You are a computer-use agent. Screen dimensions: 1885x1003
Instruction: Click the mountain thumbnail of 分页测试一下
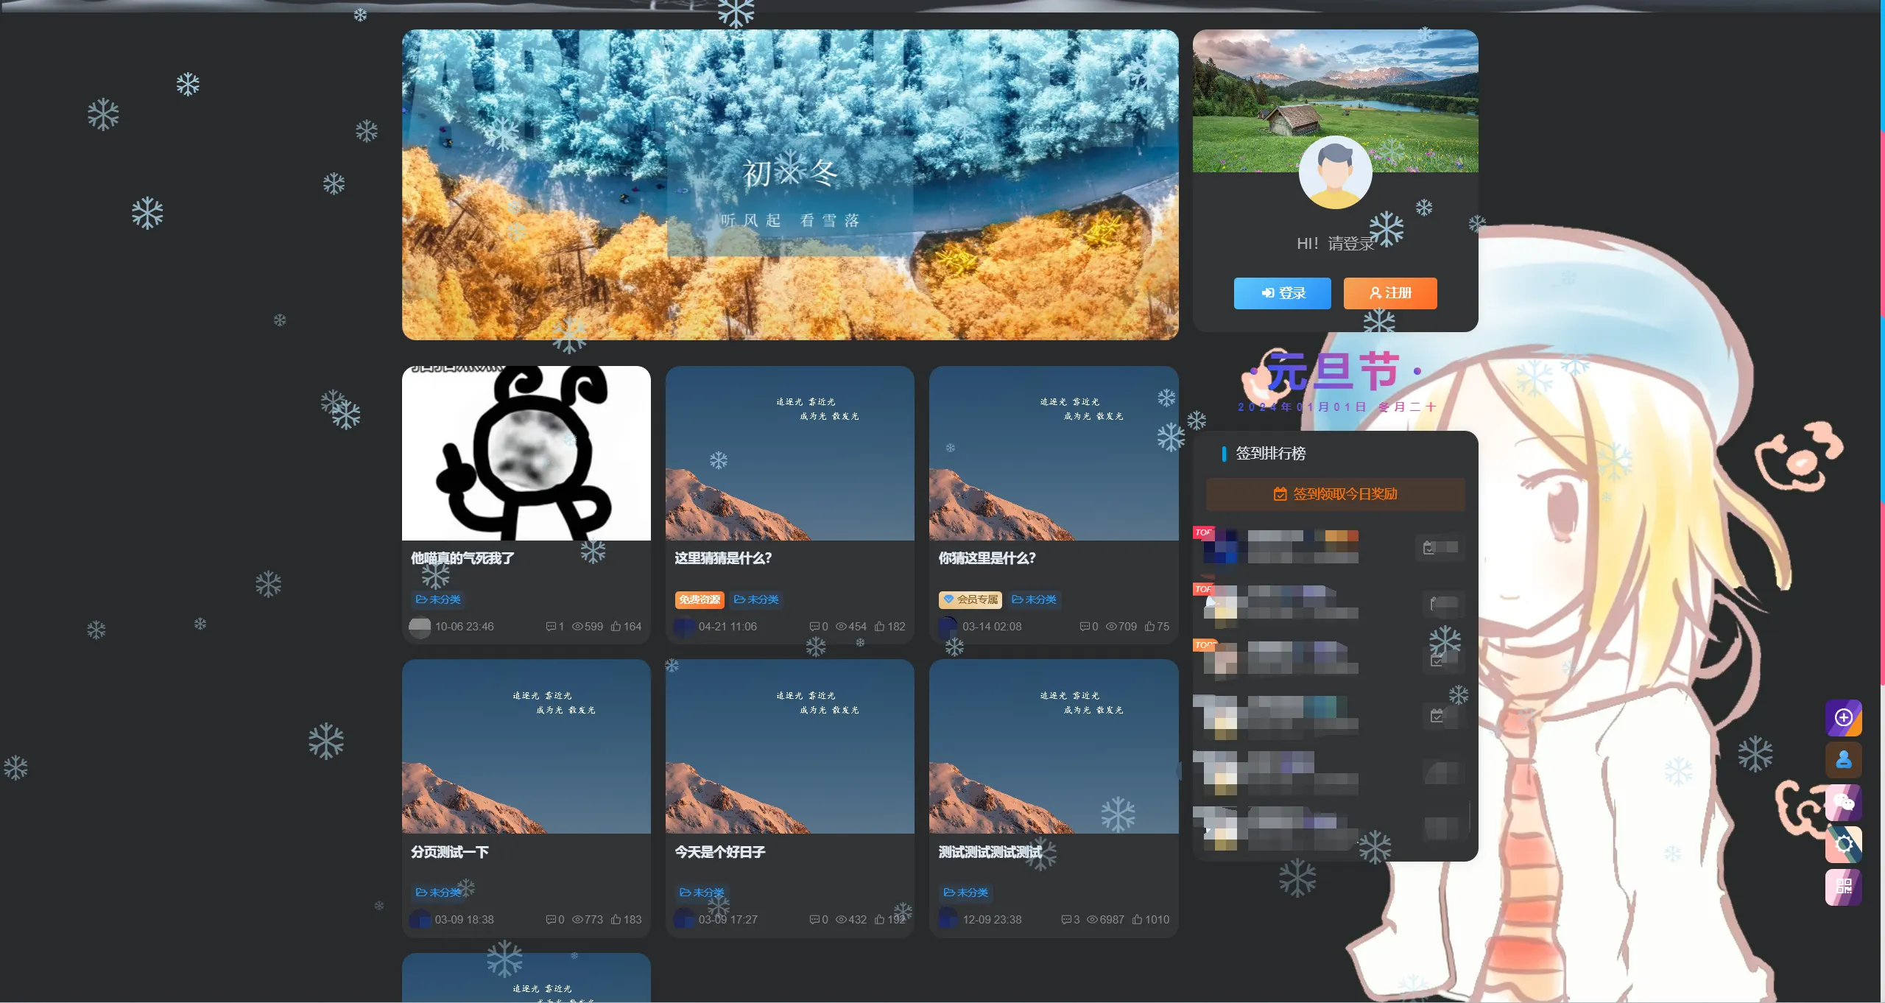pos(526,747)
